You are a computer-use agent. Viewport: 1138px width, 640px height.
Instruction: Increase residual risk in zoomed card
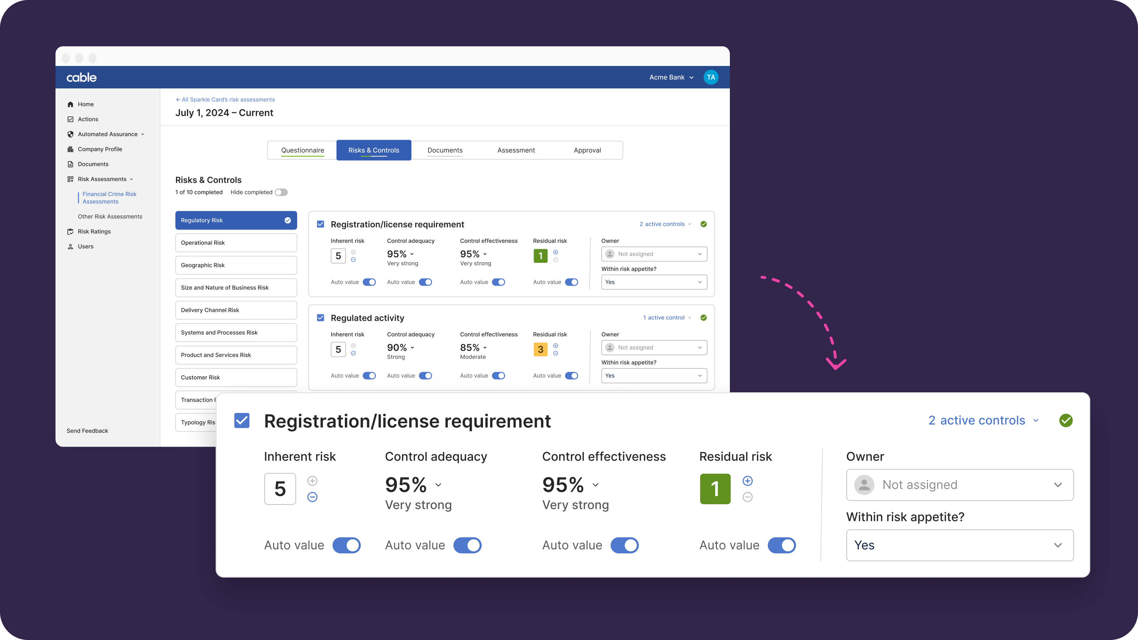747,481
